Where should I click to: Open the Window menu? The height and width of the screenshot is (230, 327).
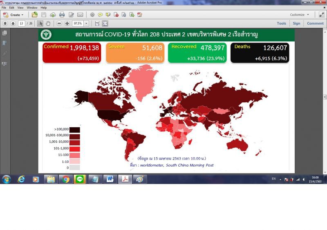[32, 7]
